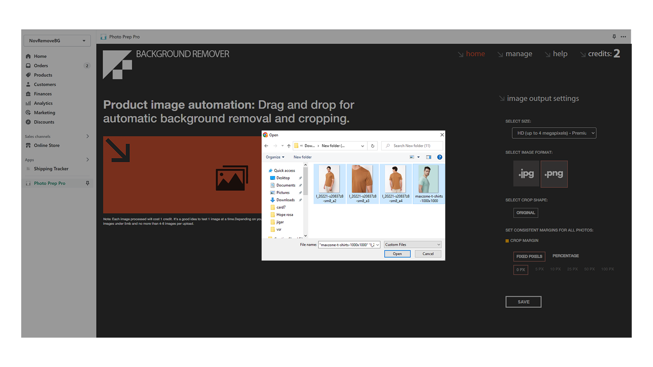Toggle the Crop Margin checkbox
Image resolution: width=653 pixels, height=367 pixels.
(507, 241)
